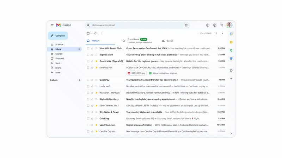Go to older messages arrow

click(x=222, y=33)
